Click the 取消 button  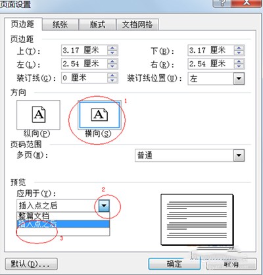231,264
